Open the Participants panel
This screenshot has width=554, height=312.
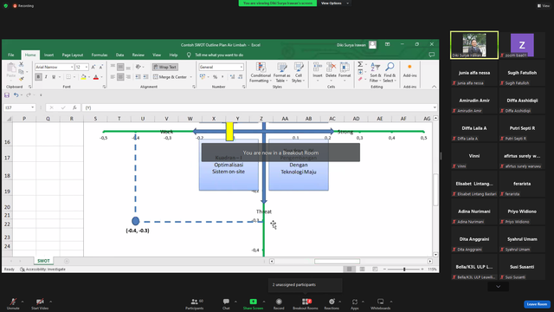(x=194, y=303)
